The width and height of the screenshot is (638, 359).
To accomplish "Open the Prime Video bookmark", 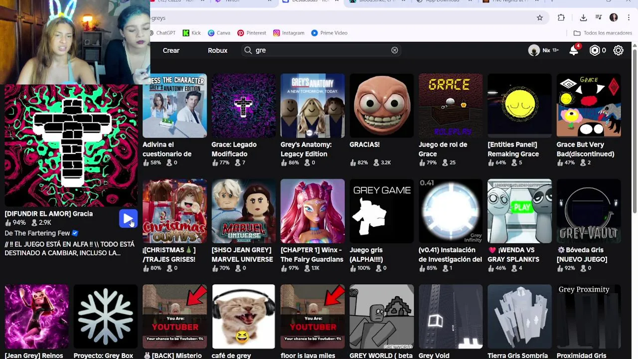I will 329,33.
